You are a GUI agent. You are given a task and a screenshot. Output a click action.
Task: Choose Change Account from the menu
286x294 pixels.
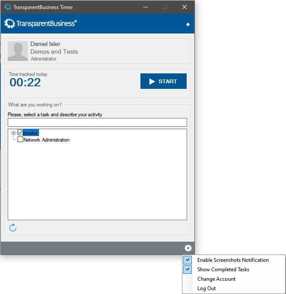point(216,279)
